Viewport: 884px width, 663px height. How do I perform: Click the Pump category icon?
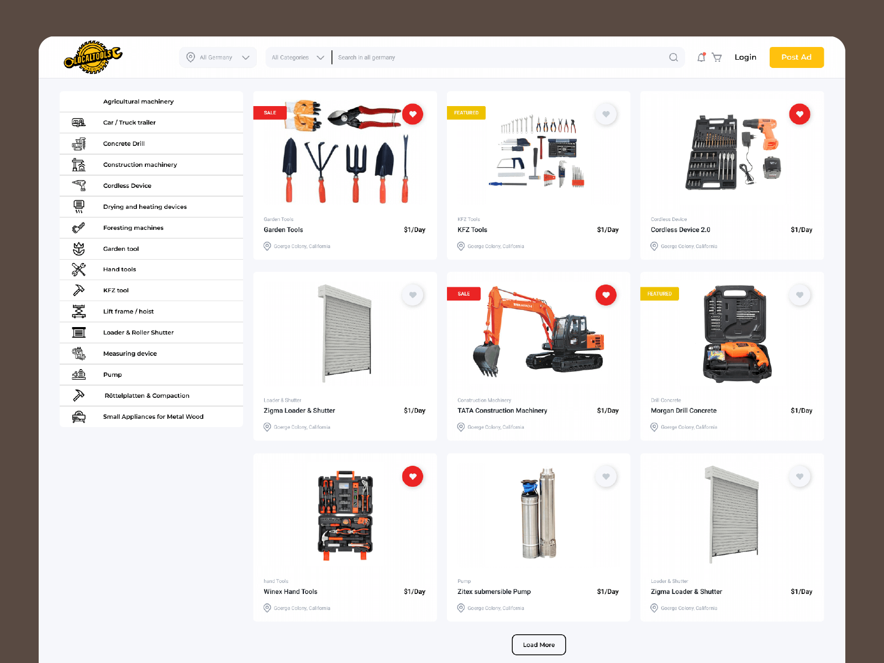(x=79, y=375)
